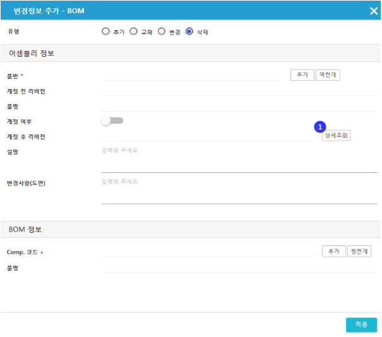Click the 추가 button next to 품번
Image resolution: width=382 pixels, height=337 pixels.
tap(302, 74)
